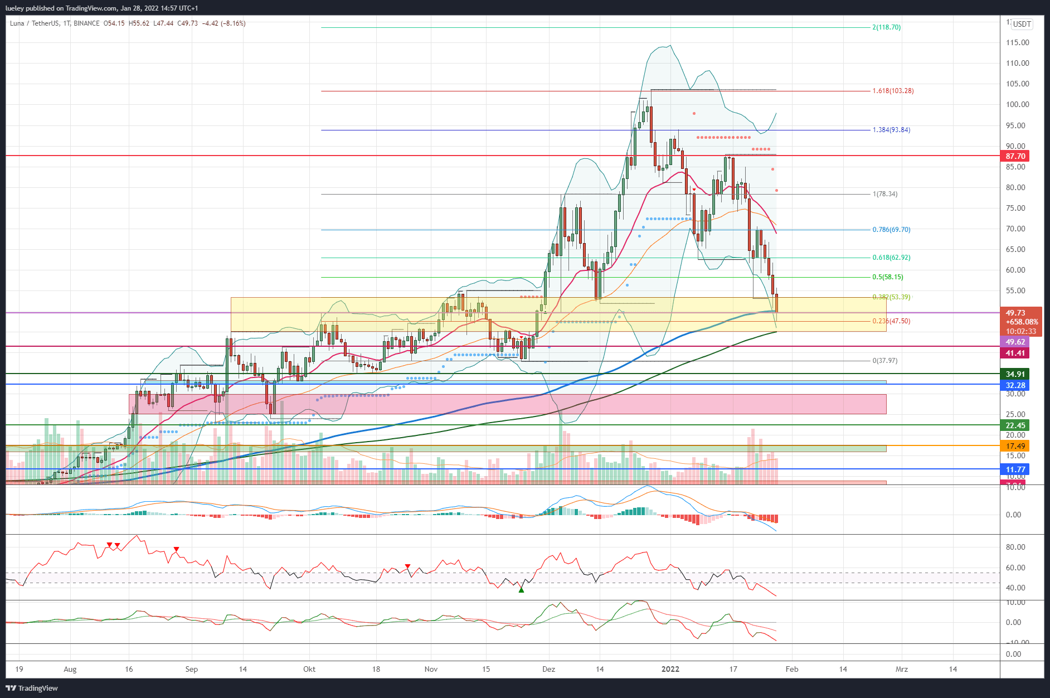
Task: Click the 115.00 price axis tick
Action: point(1017,42)
